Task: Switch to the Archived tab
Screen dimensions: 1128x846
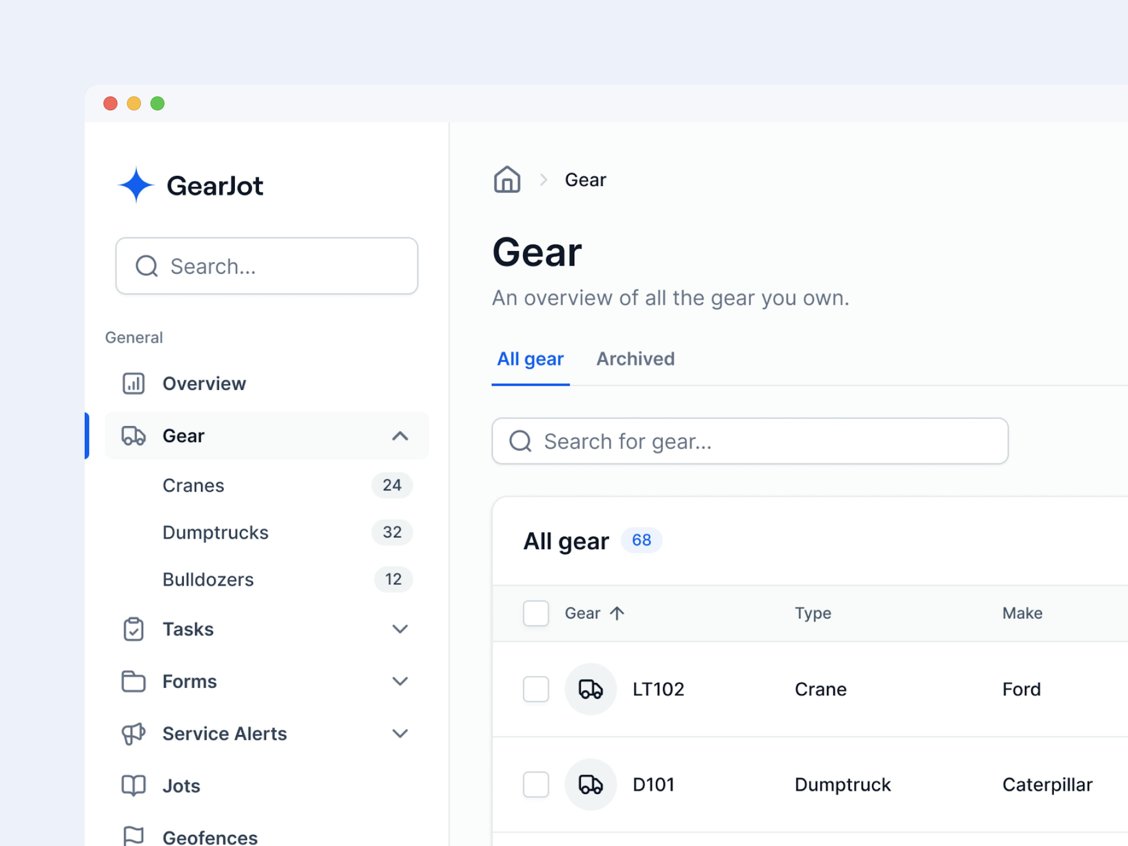Action: click(x=635, y=359)
